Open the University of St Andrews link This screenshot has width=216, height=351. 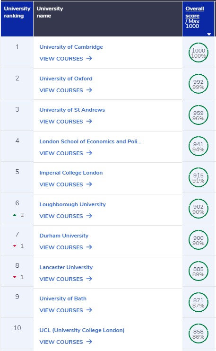click(72, 110)
